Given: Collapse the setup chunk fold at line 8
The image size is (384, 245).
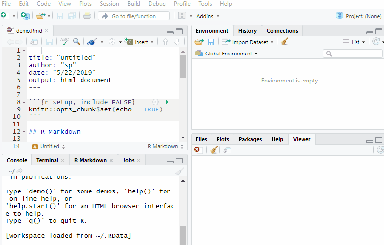Looking at the screenshot, I should click(24, 102).
